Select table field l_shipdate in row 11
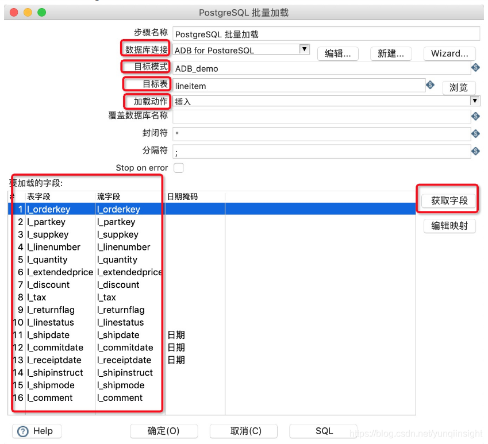The image size is (488, 444). pos(48,335)
